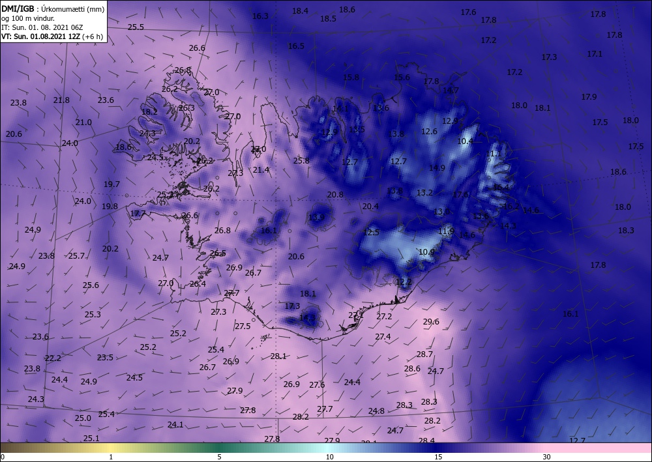The height and width of the screenshot is (462, 652).
Task: Click the map value 21.0
Action: tap(83, 123)
